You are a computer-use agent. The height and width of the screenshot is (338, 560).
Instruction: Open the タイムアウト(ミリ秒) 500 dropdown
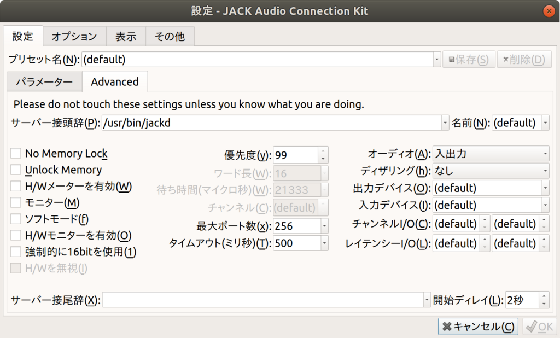[324, 243]
